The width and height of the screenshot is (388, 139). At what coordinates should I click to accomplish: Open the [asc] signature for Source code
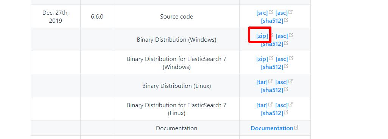point(282,13)
